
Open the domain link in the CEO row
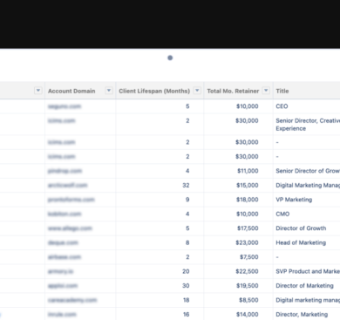(65, 106)
